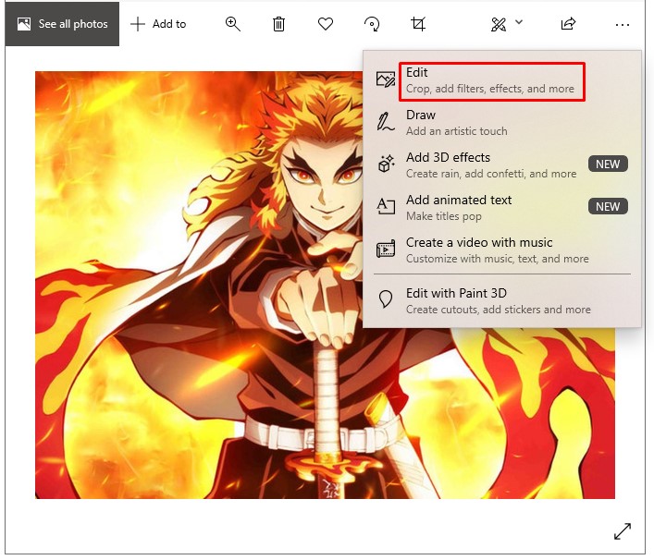Click the Add to button
The height and width of the screenshot is (560, 654).
click(x=158, y=24)
